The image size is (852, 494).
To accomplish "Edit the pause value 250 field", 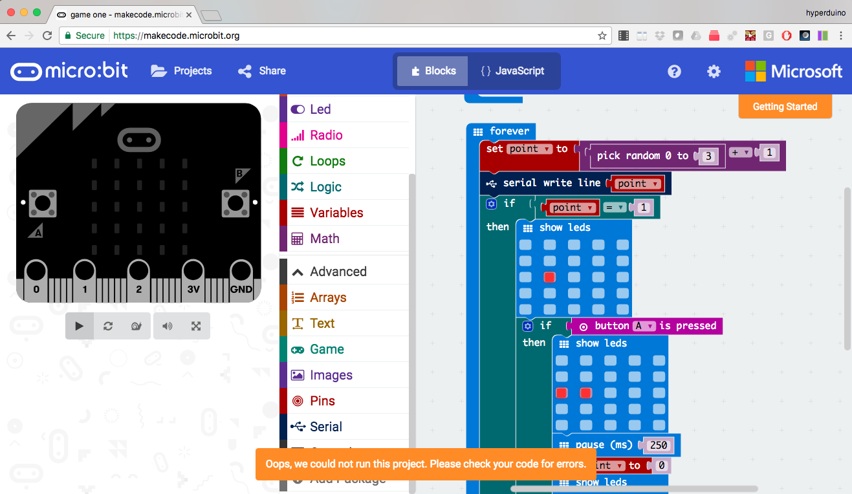I will 659,445.
